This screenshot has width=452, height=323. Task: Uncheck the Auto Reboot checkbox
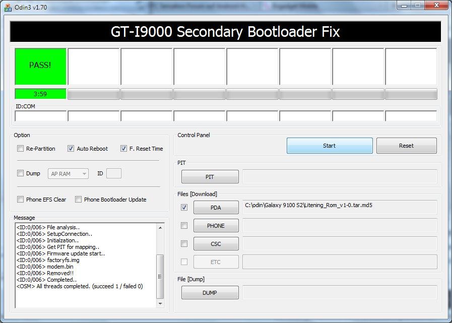coord(71,149)
